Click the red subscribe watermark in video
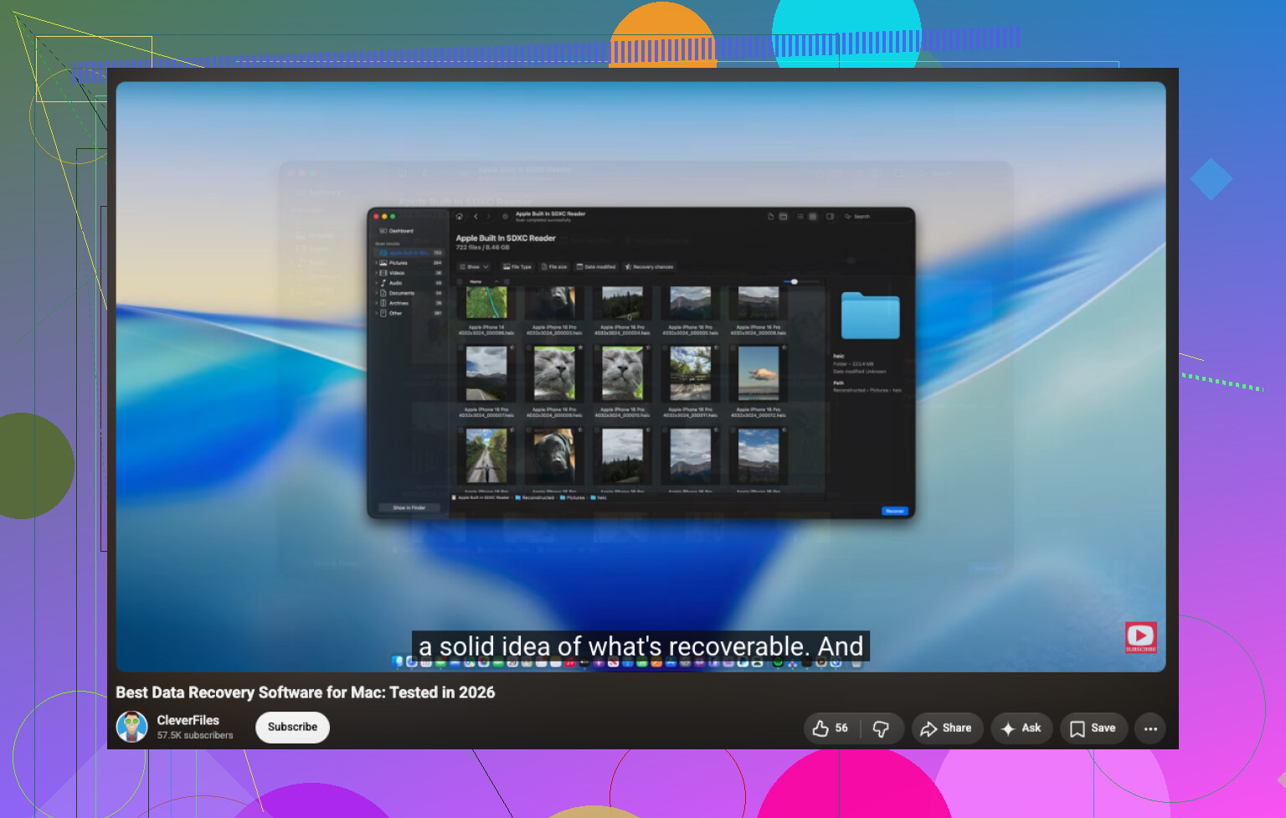 point(1140,637)
